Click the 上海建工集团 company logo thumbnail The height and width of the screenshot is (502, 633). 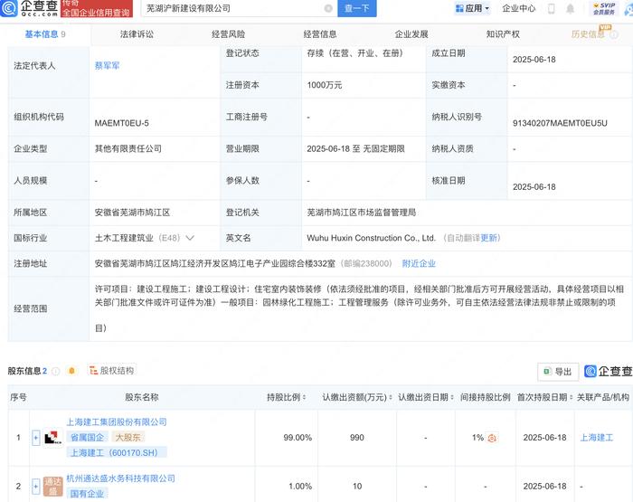point(52,438)
